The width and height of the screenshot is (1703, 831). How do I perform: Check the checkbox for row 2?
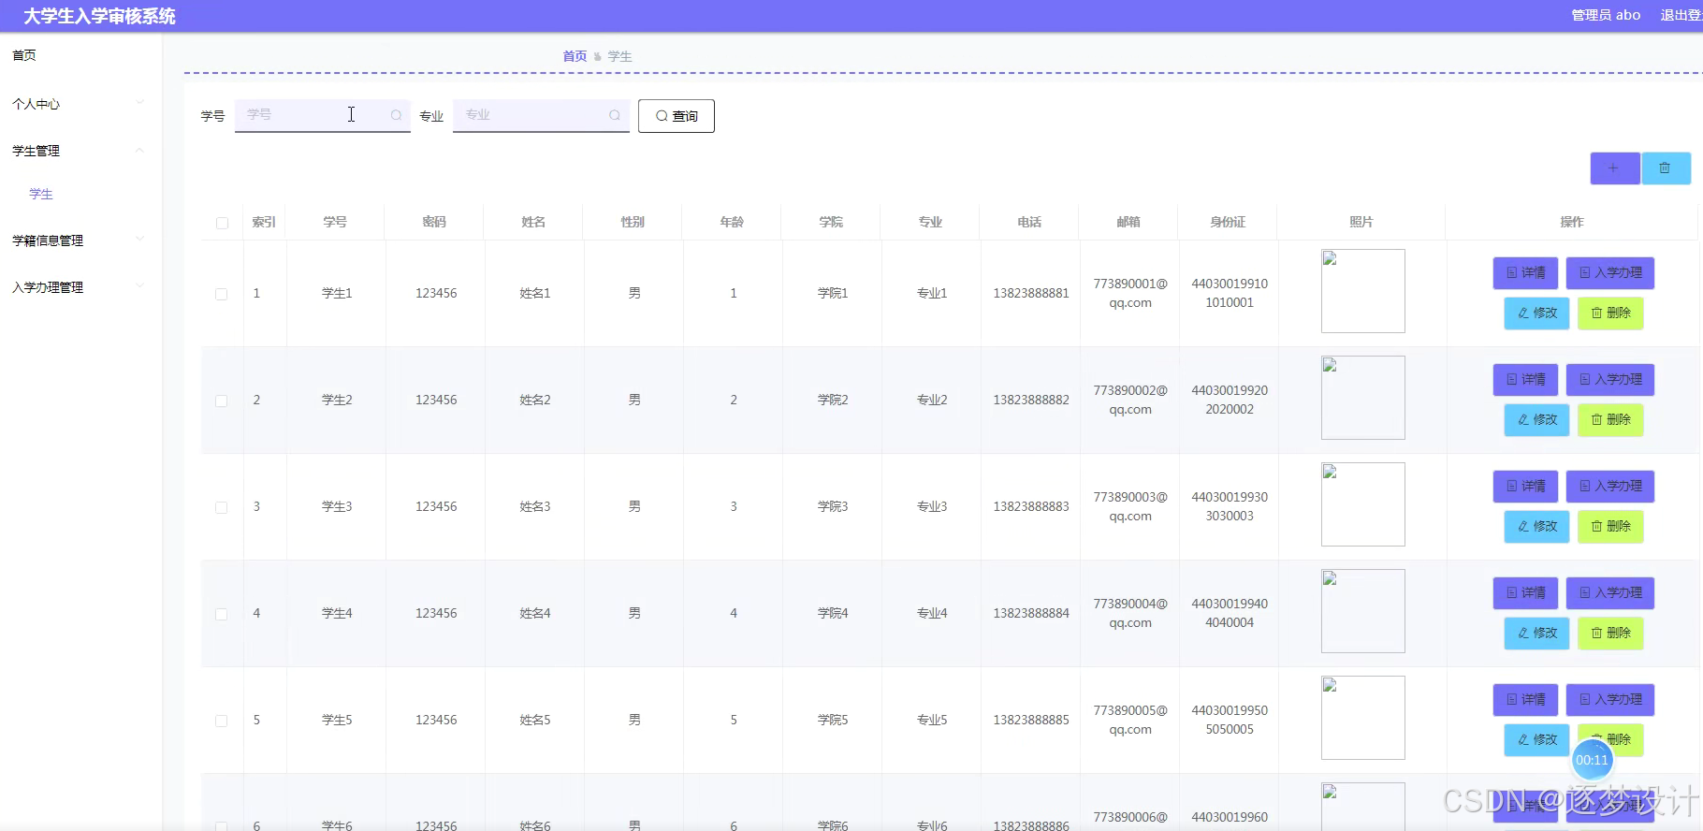coord(222,401)
